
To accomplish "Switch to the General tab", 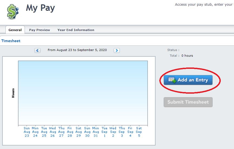I will click(15, 30).
